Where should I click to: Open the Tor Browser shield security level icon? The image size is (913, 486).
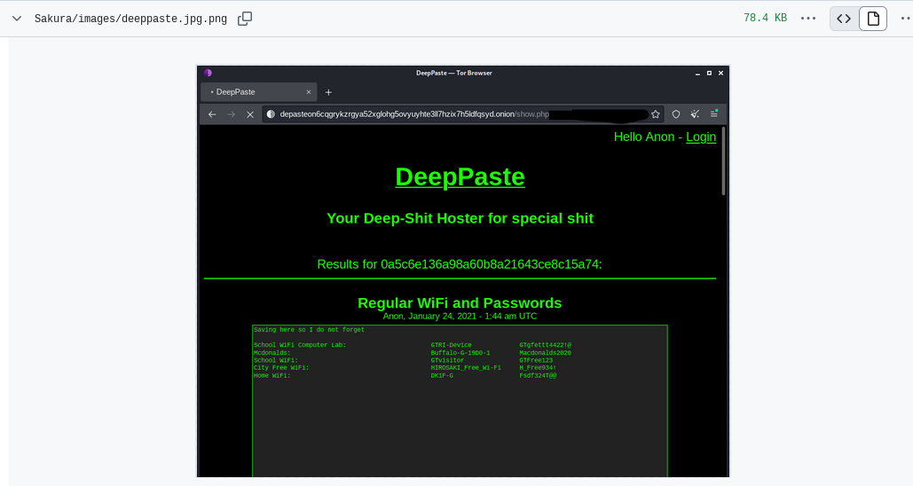click(676, 114)
